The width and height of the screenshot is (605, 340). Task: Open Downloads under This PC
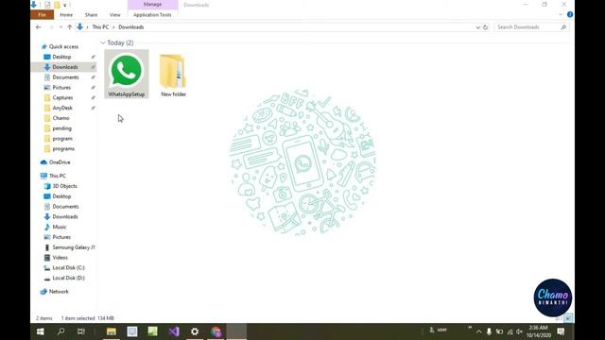pos(65,216)
